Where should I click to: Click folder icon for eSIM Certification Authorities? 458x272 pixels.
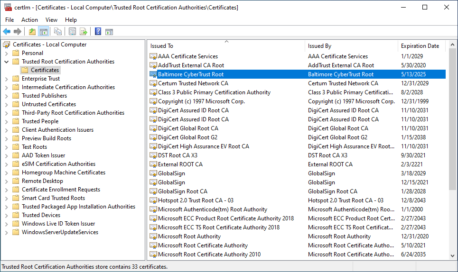point(16,164)
